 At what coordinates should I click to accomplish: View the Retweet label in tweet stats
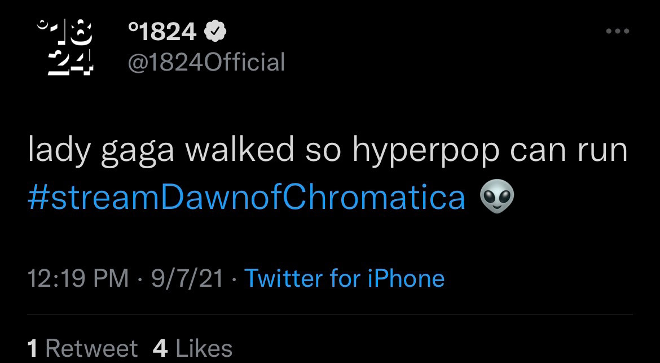click(x=91, y=348)
